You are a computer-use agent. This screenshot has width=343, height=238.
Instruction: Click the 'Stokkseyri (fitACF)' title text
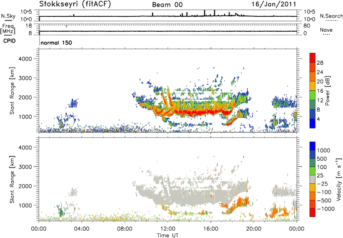(75, 4)
